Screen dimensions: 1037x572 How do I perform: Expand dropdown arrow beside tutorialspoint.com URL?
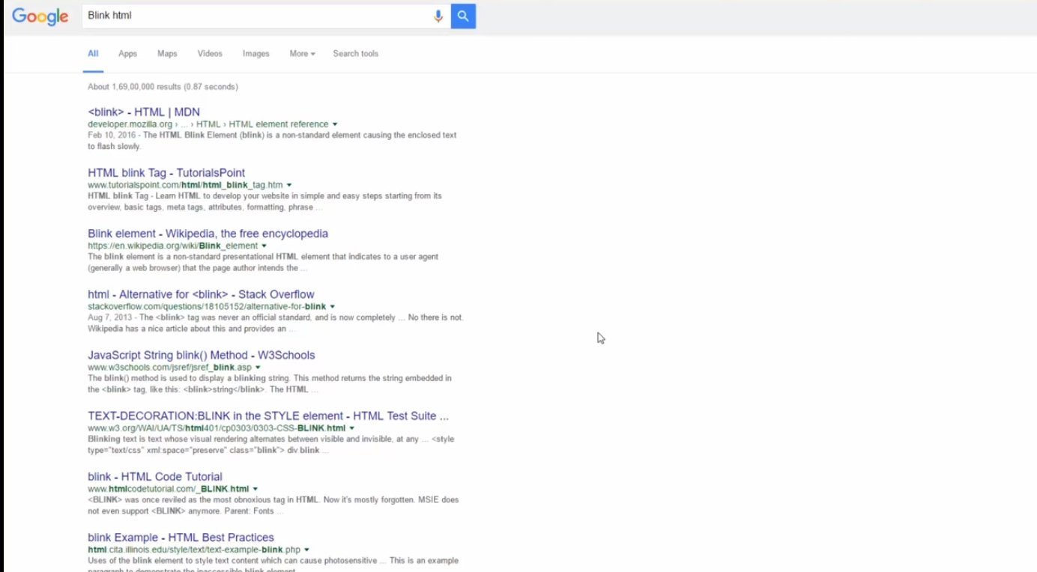tap(289, 185)
